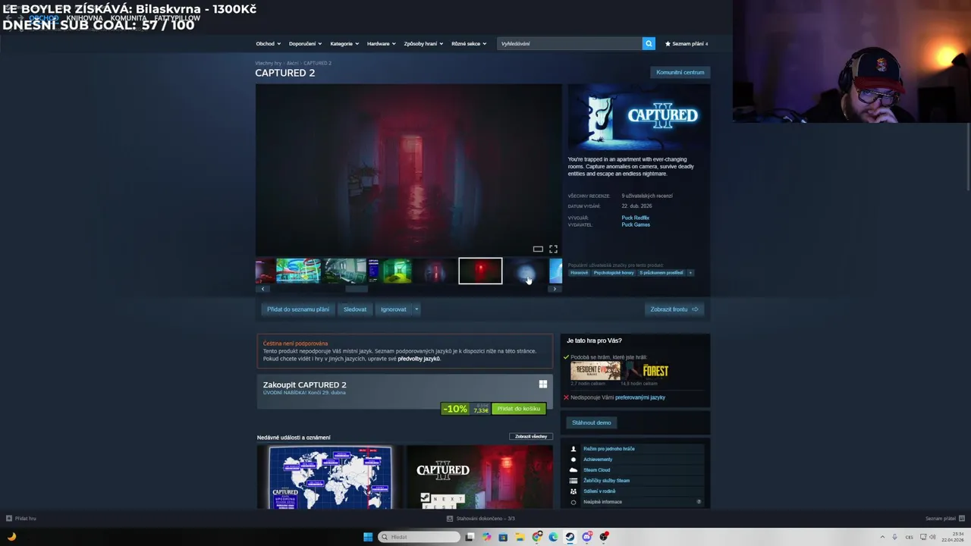Click Zobrazit všechny events button
This screenshot has width=971, height=546.
[531, 437]
